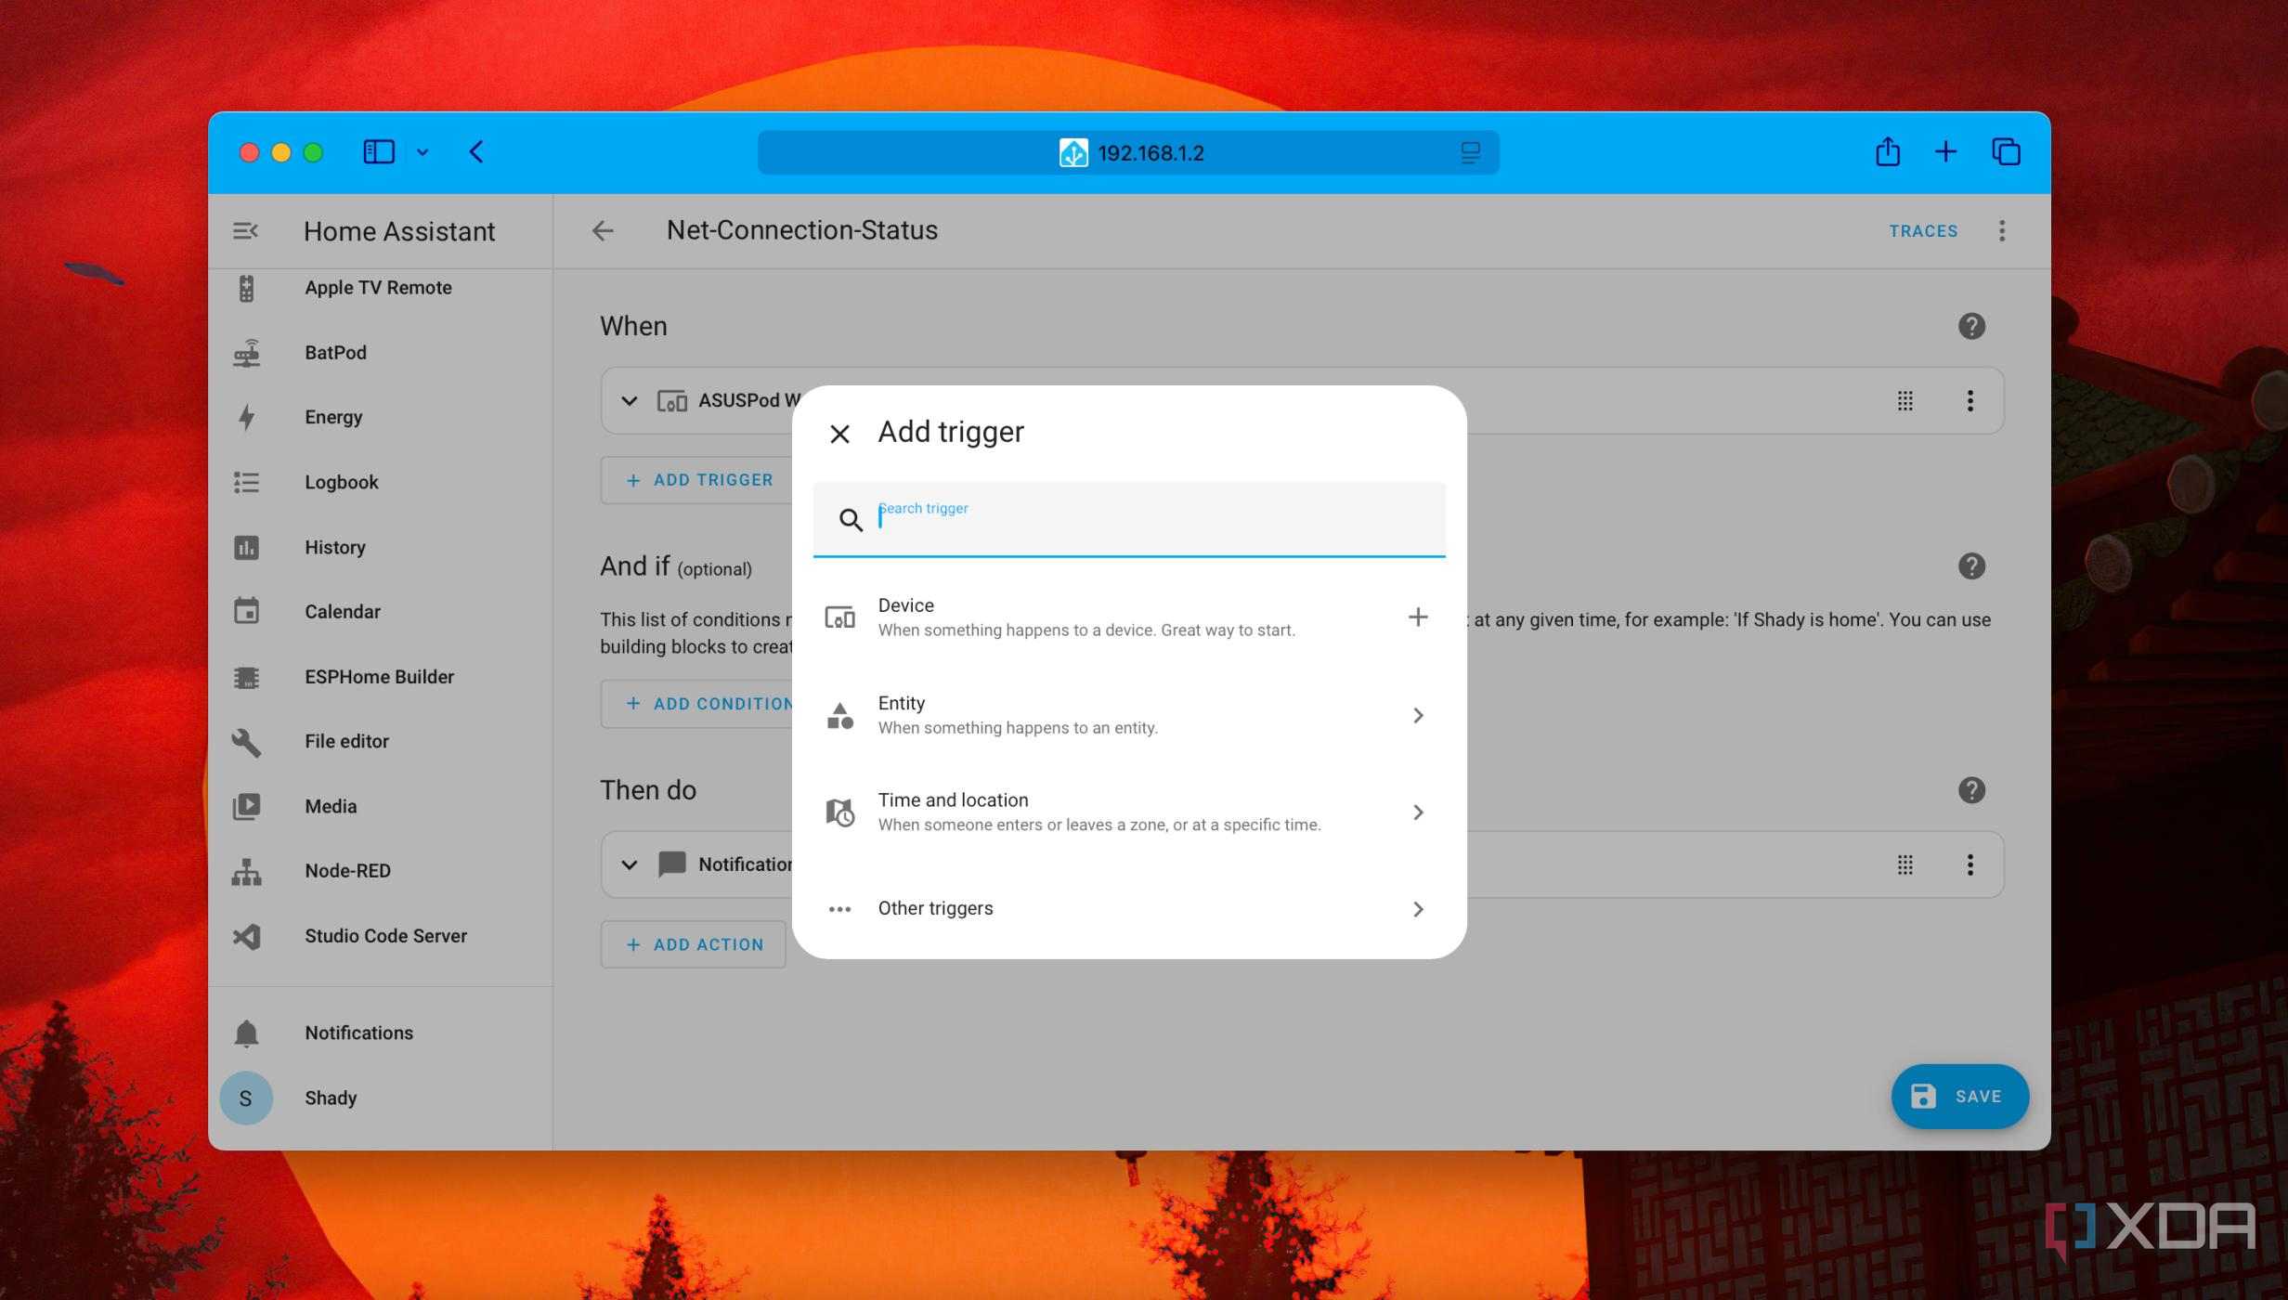Image resolution: width=2288 pixels, height=1300 pixels.
Task: Collapse the Home Assistant sidebar menu
Action: [x=245, y=231]
